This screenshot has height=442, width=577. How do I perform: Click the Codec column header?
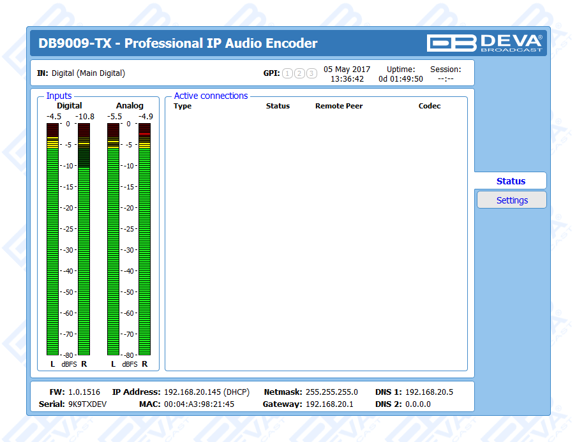pyautogui.click(x=430, y=106)
